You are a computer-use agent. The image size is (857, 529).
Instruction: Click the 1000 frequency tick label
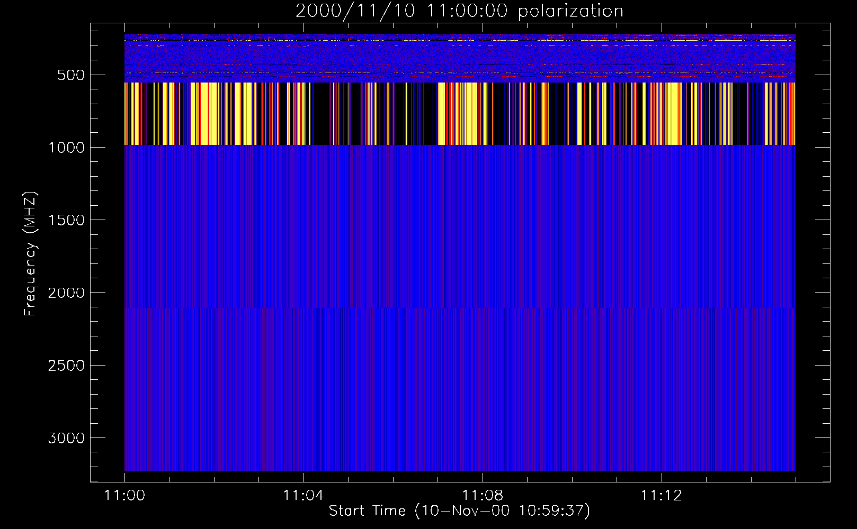(x=66, y=148)
